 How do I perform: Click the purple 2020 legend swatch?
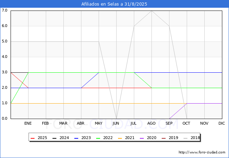[x=142, y=138]
